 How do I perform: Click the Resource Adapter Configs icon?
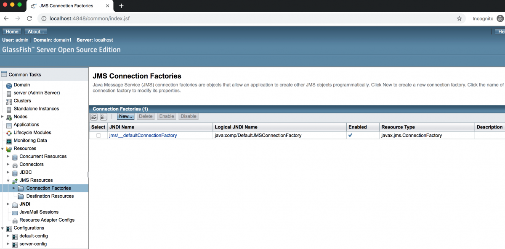pyautogui.click(x=15, y=220)
